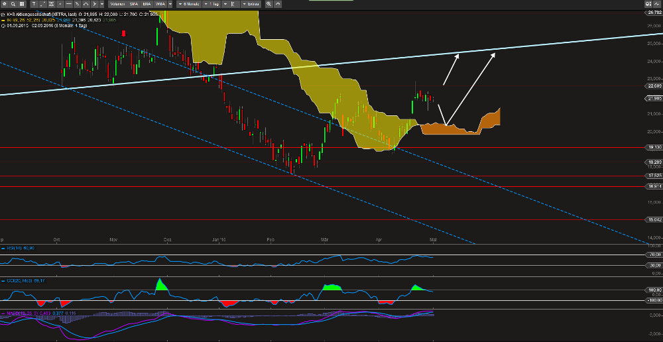Open the grid layout icon
The height and width of the screenshot is (342, 663).
22,4
